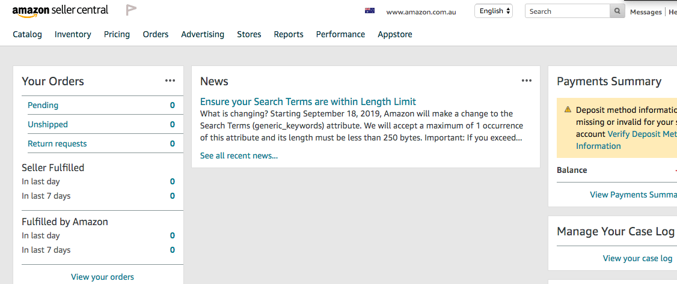Click the Amazon Seller Central logo
This screenshot has height=284, width=677.
click(x=61, y=11)
